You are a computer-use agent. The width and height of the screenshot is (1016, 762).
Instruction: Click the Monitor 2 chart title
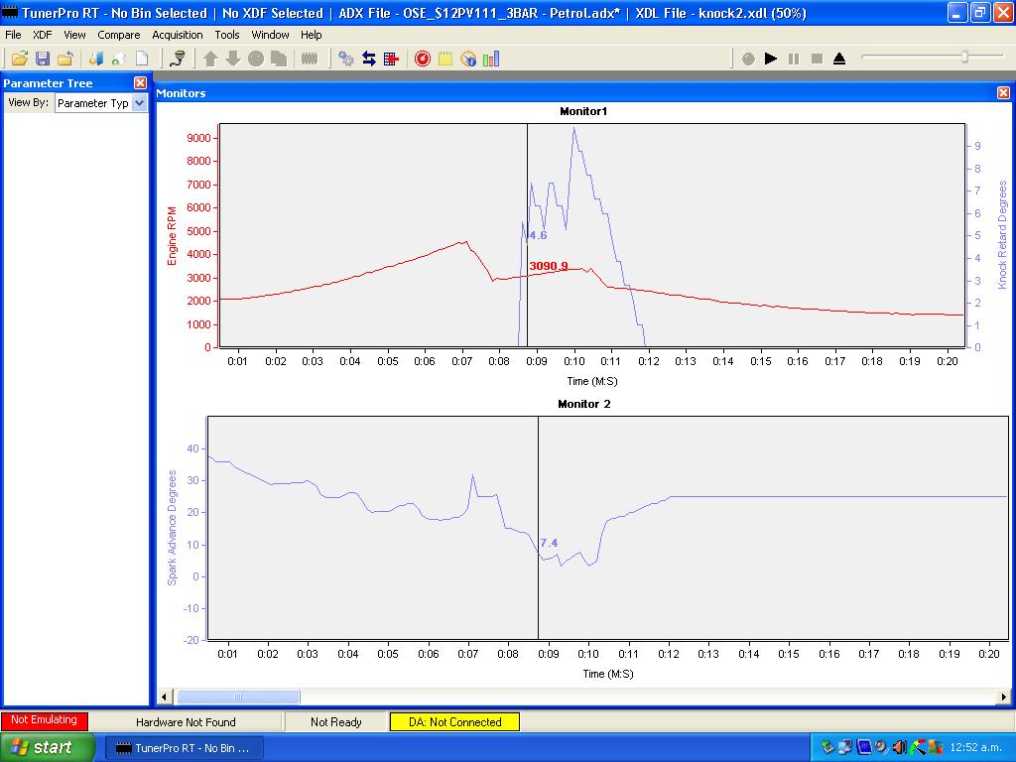(x=583, y=404)
